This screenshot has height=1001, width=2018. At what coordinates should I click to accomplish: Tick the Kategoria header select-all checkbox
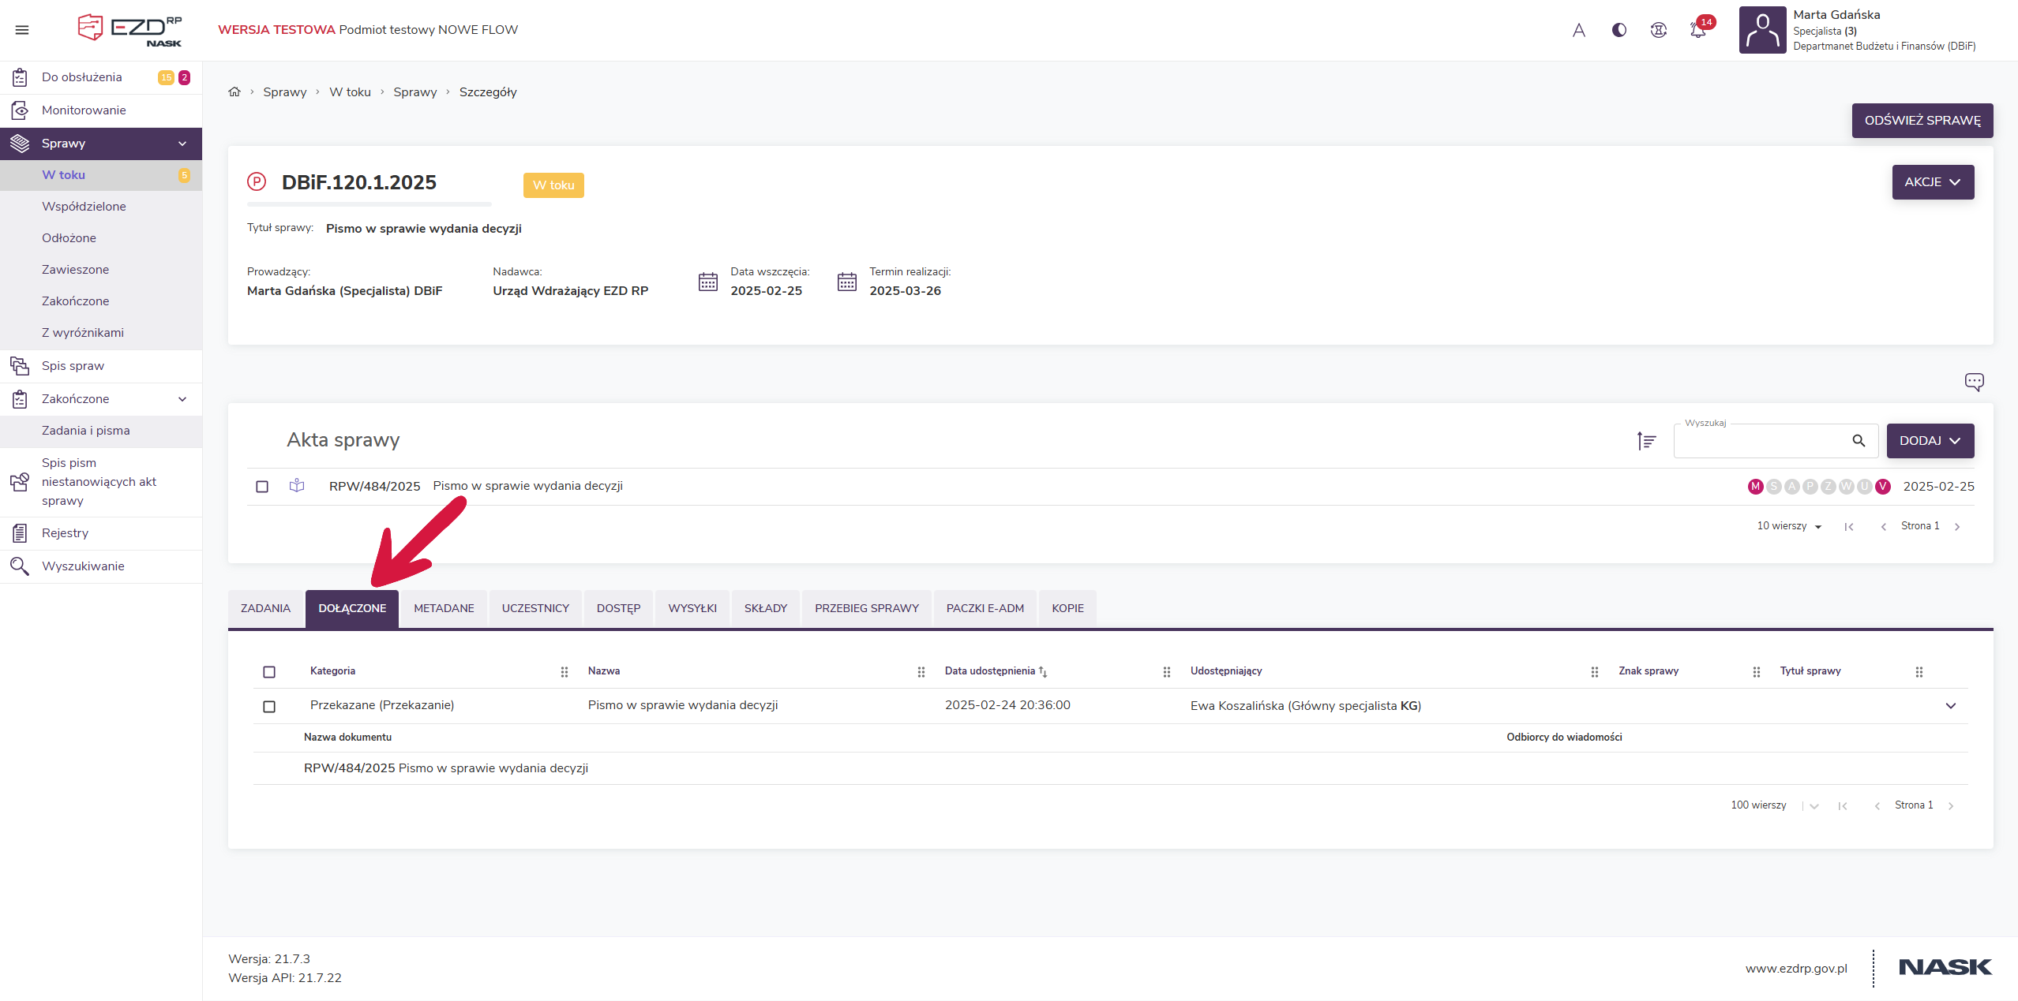[x=269, y=672]
